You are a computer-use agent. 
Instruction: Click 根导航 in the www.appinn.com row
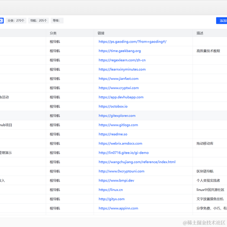click(x=55, y=208)
